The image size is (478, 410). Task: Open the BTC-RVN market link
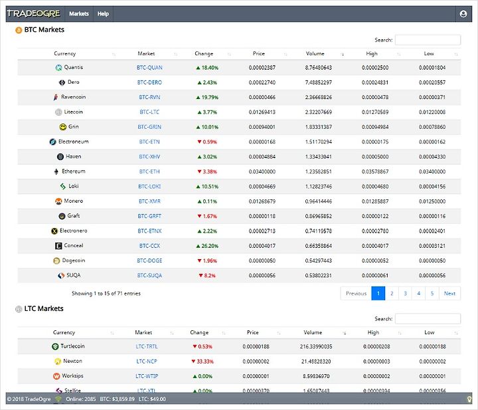click(149, 97)
